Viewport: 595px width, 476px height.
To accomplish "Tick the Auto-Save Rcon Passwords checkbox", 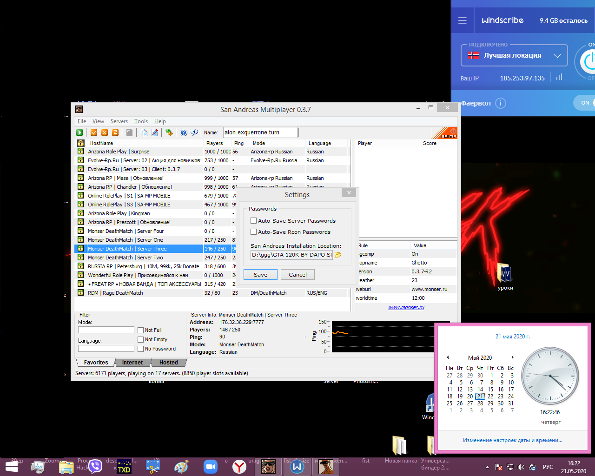I will click(254, 232).
